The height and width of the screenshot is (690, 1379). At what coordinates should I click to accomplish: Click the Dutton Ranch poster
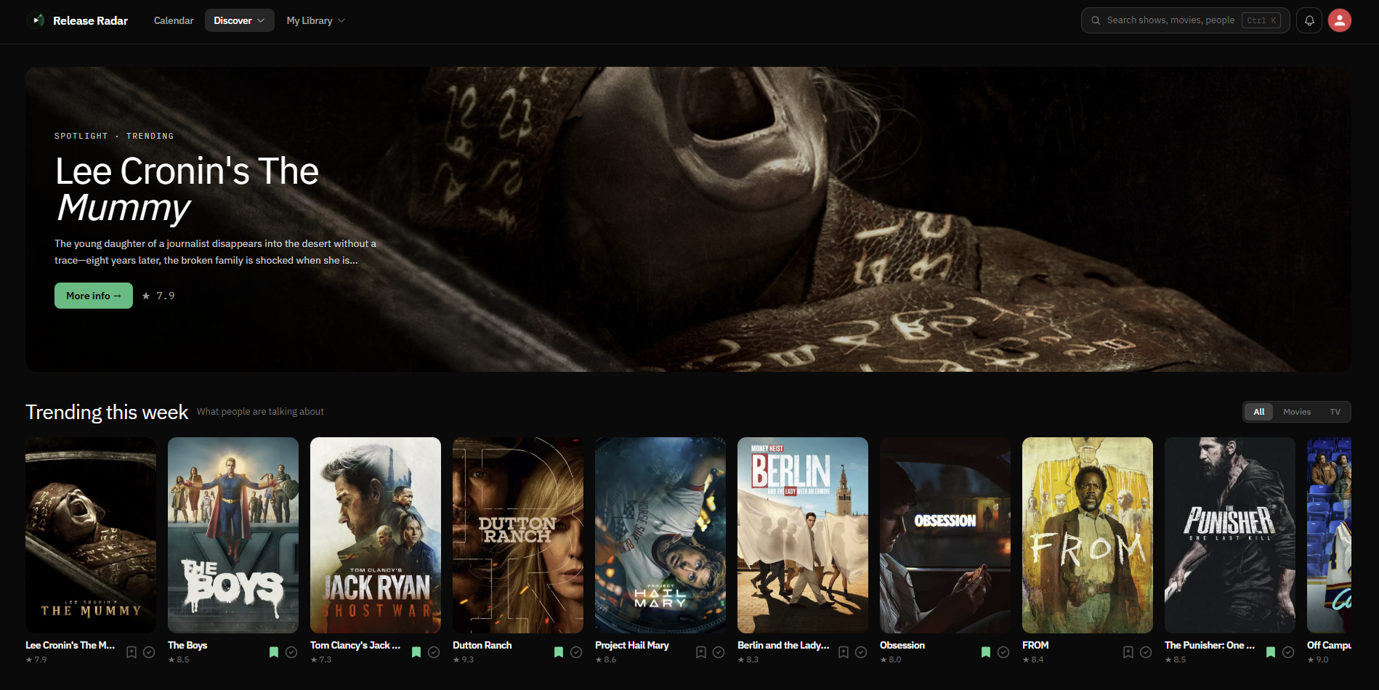point(518,535)
